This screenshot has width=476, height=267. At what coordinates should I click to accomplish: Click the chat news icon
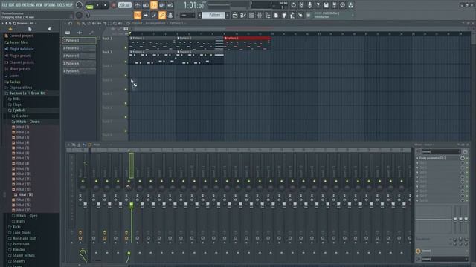pos(342,5)
